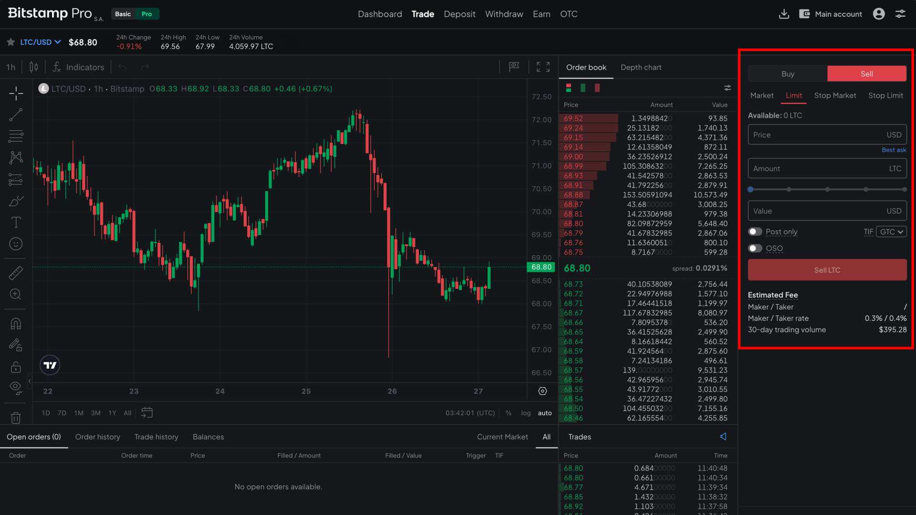Image resolution: width=916 pixels, height=515 pixels.
Task: Click in the Amount LTC input field
Action: 827,168
